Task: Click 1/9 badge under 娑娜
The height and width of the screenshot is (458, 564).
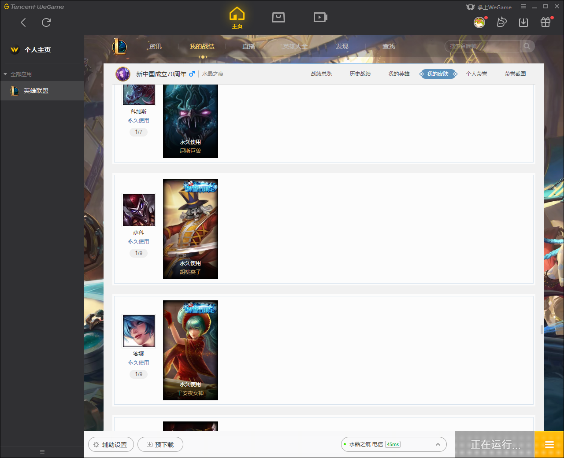Action: click(x=139, y=374)
